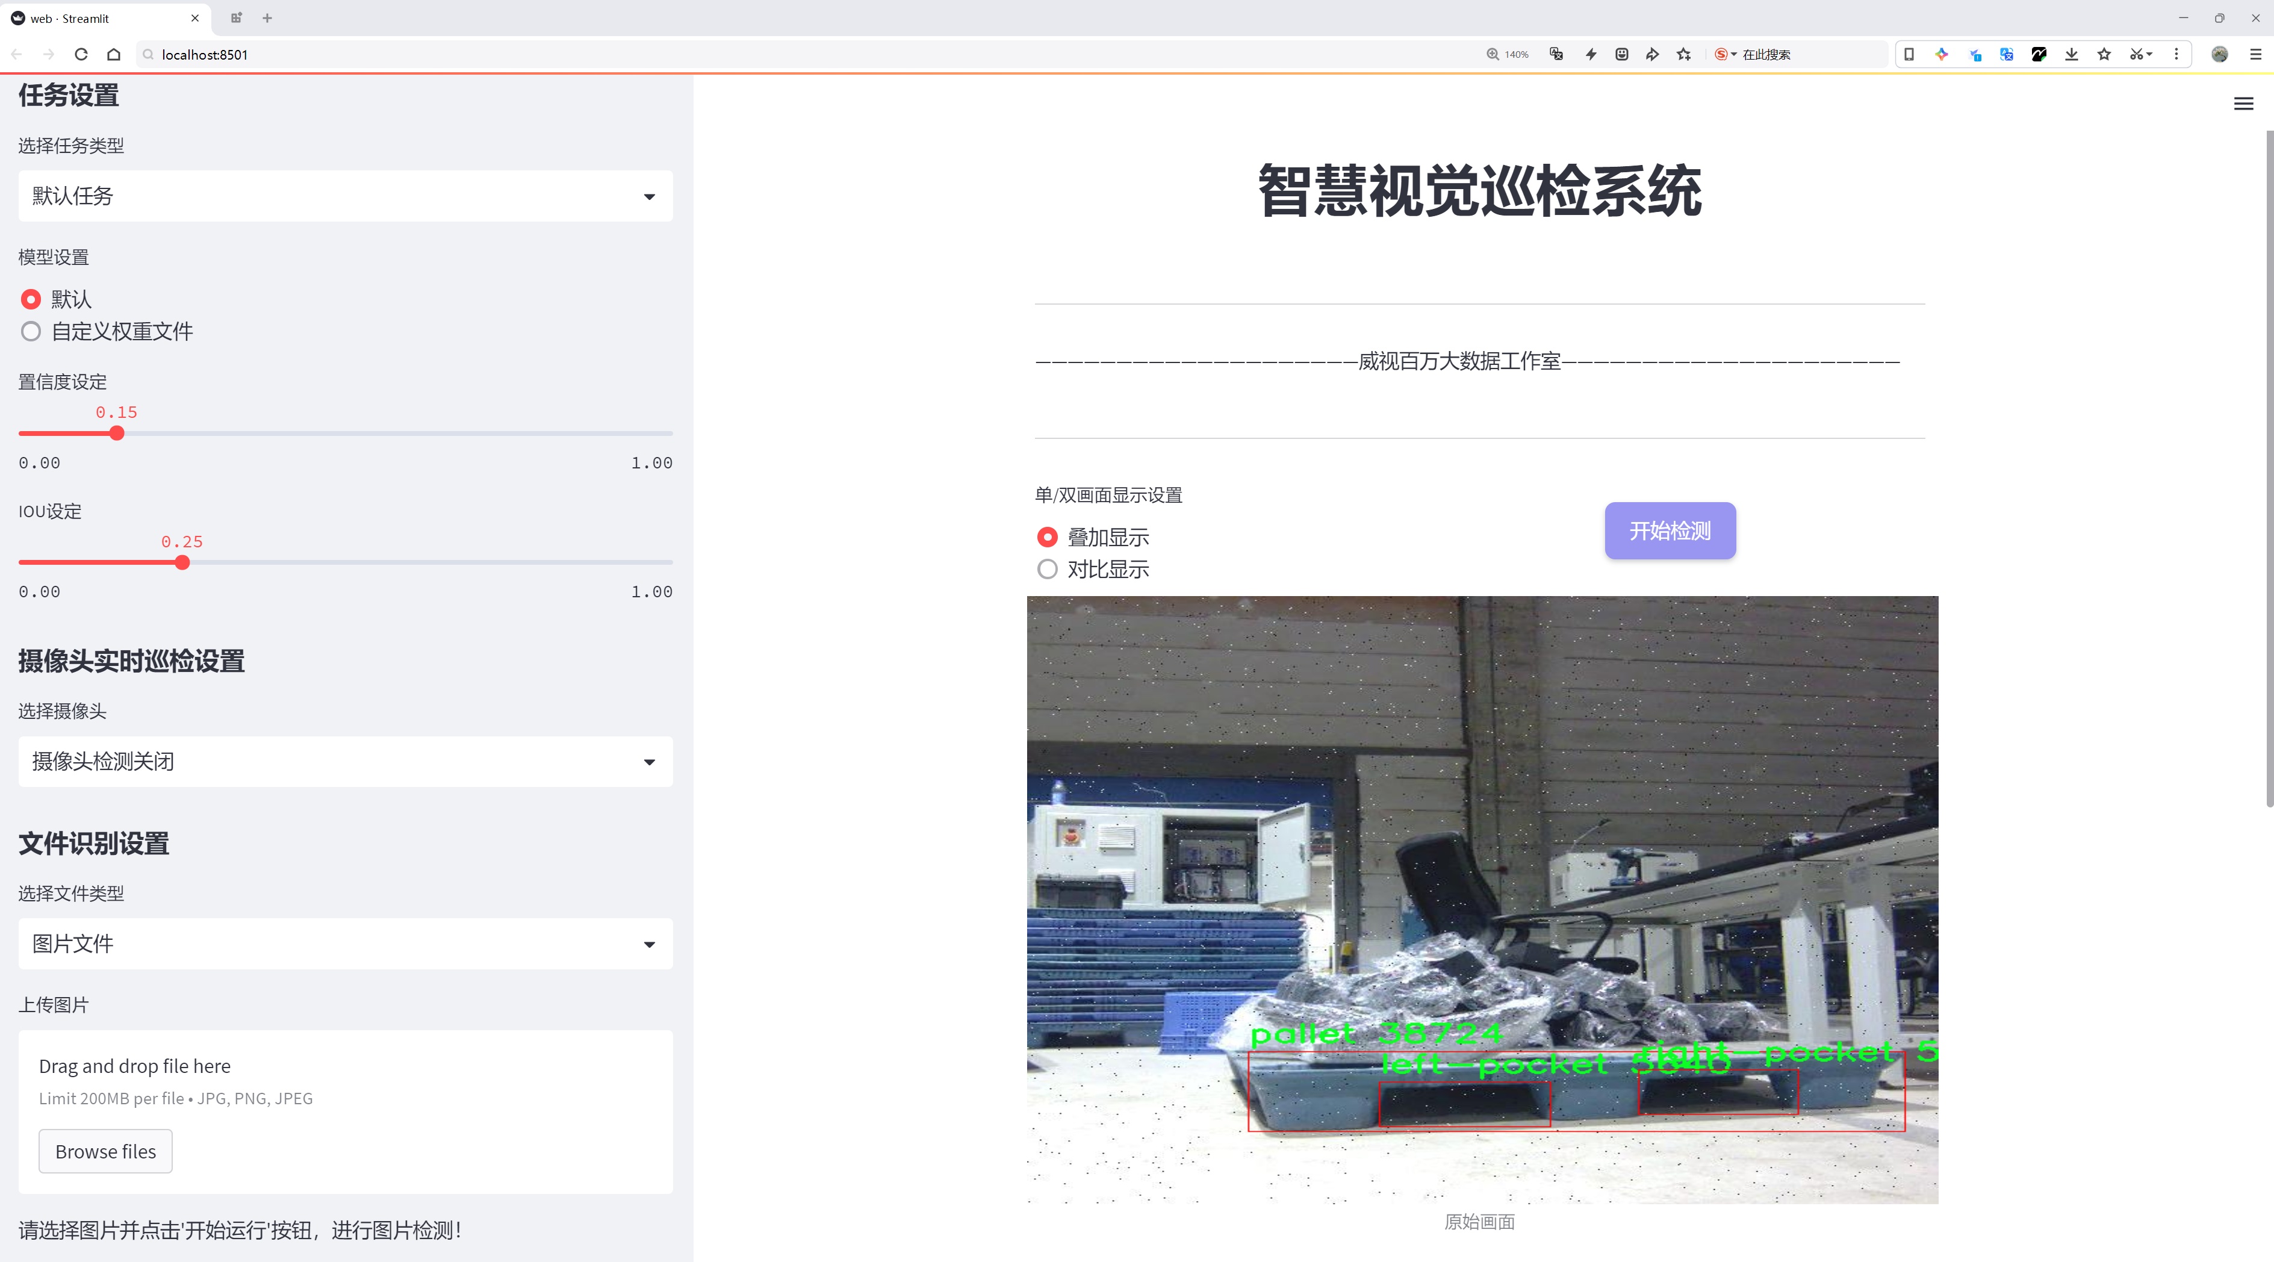Screen dimensions: 2274x1262
Task: Click the browser reload icon
Action: [x=81, y=55]
